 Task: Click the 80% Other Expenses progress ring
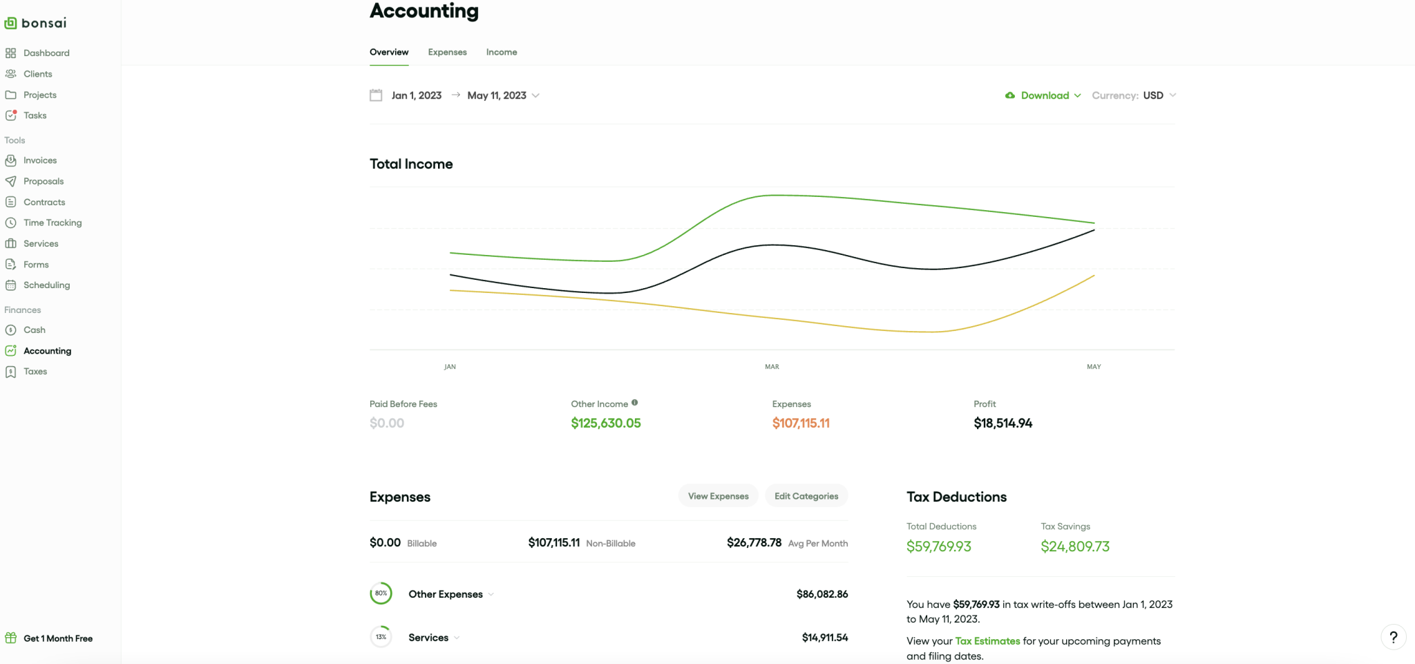tap(381, 593)
